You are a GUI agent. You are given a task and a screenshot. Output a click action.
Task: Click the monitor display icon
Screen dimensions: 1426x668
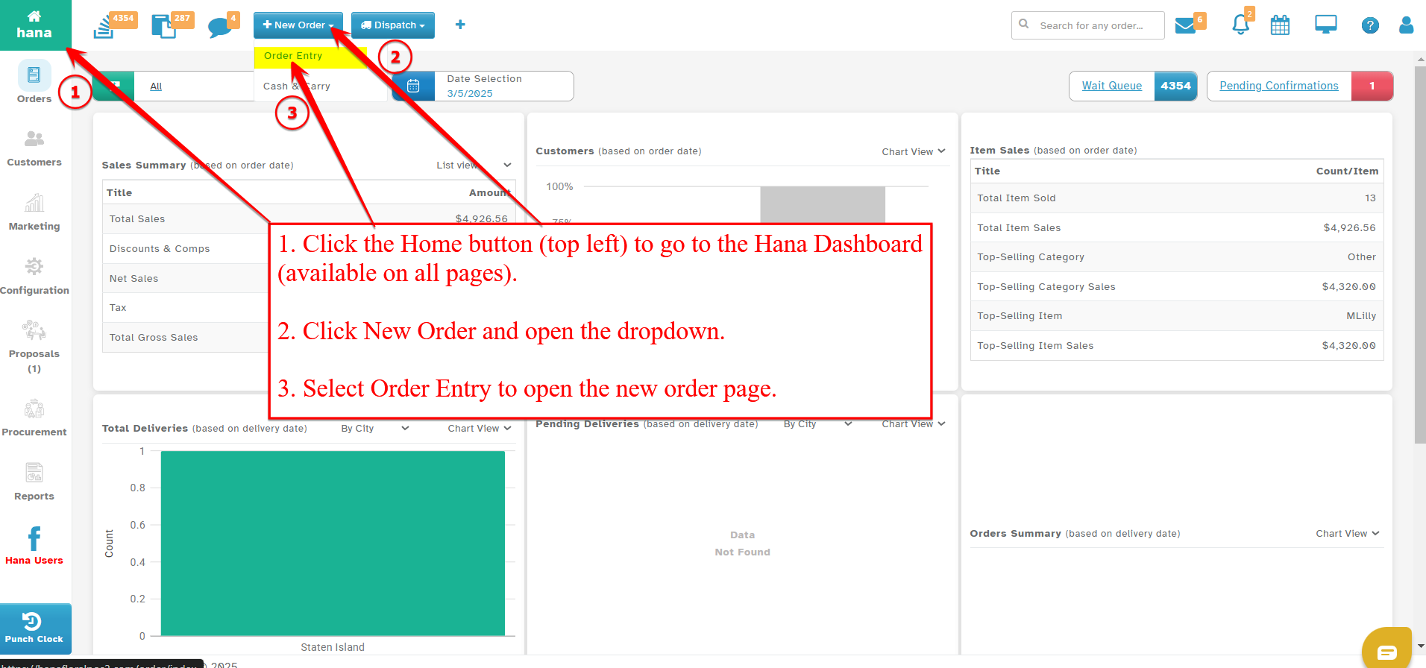tap(1325, 25)
